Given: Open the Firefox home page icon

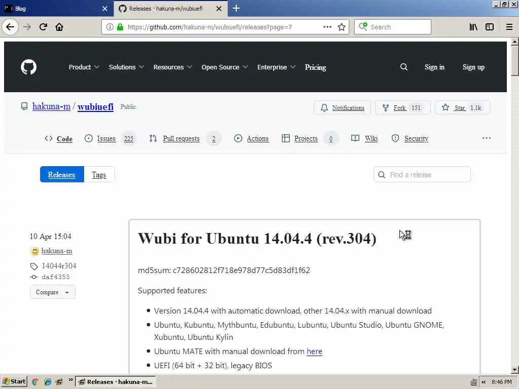Looking at the screenshot, I should [59, 27].
